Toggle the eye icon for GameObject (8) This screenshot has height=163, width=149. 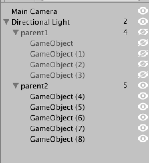pos(143,138)
